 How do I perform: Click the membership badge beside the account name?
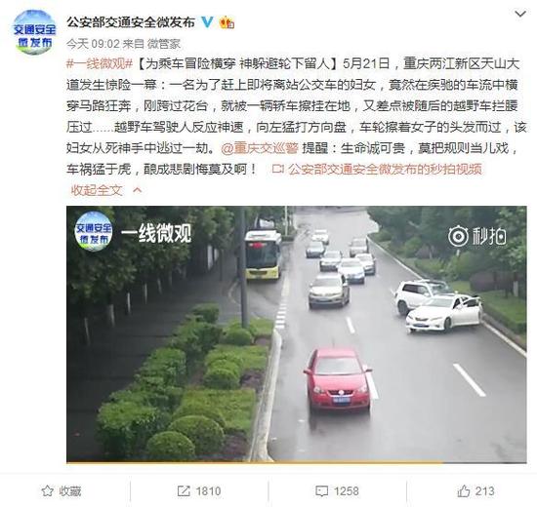coord(227,22)
